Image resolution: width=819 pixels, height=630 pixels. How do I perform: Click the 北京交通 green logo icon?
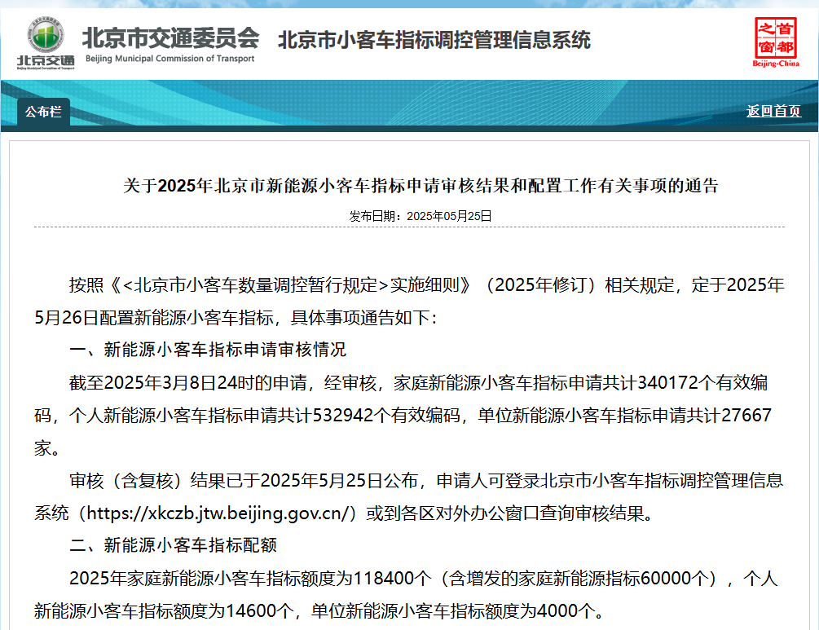tap(46, 43)
